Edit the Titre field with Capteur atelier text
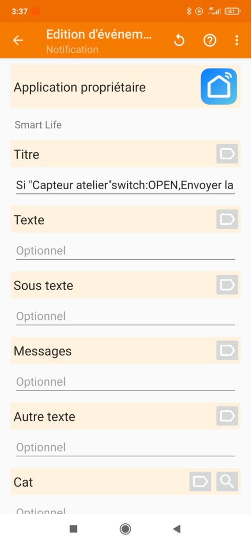Screen dimensions: 251x544 point(125,185)
